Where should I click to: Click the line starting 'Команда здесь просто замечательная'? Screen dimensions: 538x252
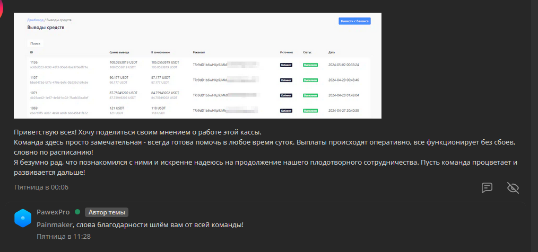coord(265,142)
